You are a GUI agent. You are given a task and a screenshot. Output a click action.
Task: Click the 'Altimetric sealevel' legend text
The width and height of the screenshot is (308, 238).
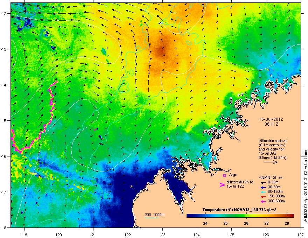[x=273, y=141]
